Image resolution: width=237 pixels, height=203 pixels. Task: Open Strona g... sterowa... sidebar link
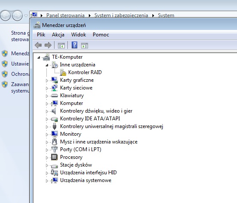[x=20, y=36]
